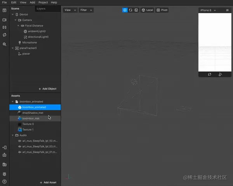This screenshot has width=233, height=186.
Task: Open the File menu
Action: [4, 3]
